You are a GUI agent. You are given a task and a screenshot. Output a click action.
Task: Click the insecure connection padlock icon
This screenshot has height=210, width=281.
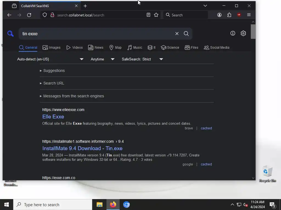[52, 15]
